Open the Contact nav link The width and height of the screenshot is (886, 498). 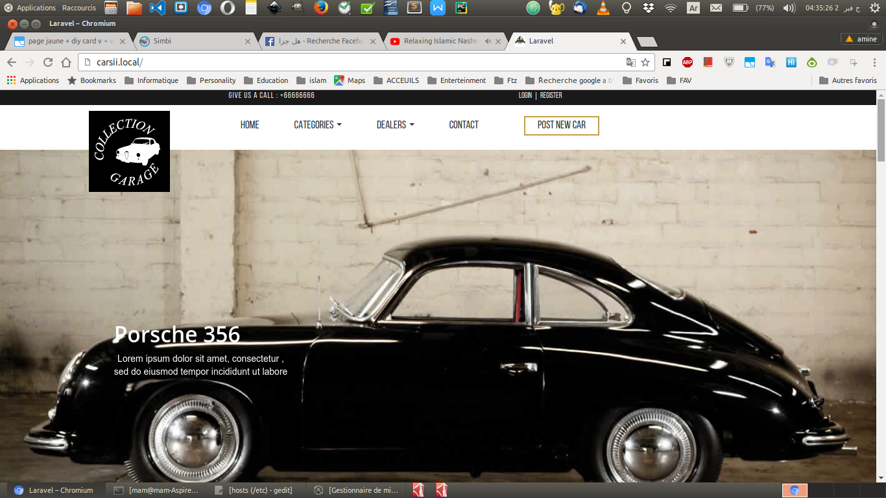coord(464,125)
